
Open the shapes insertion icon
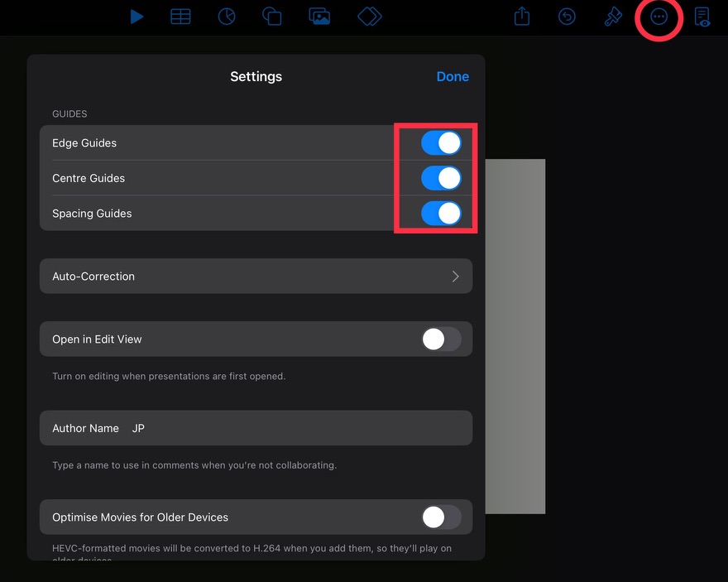271,17
